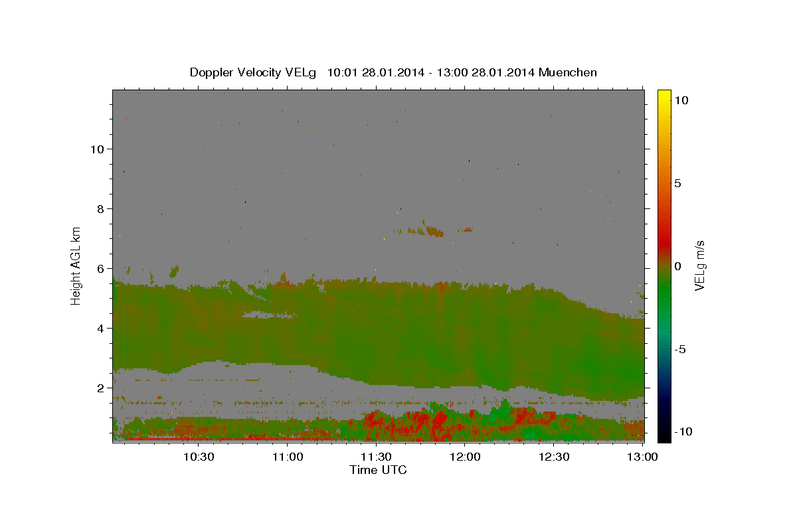
Task: Click the 10:30 time tick label
Action: point(199,457)
